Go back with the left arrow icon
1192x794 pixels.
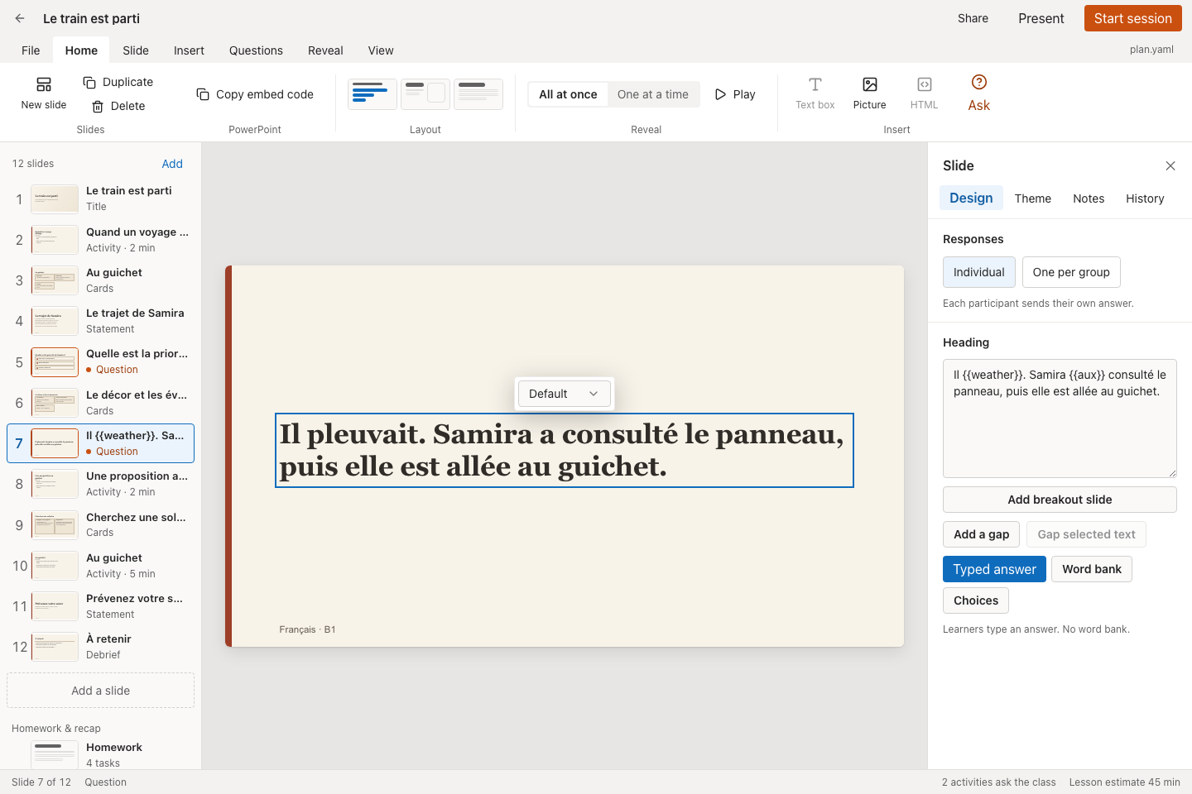20,18
